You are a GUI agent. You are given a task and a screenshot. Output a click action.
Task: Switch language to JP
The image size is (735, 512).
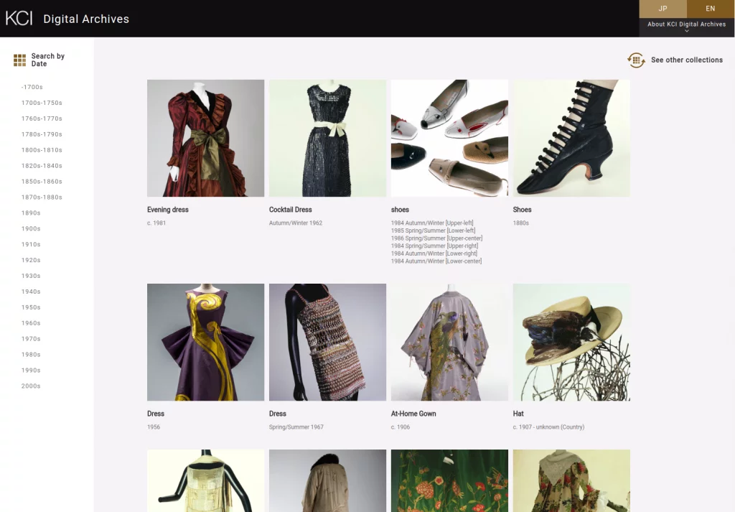tap(663, 9)
